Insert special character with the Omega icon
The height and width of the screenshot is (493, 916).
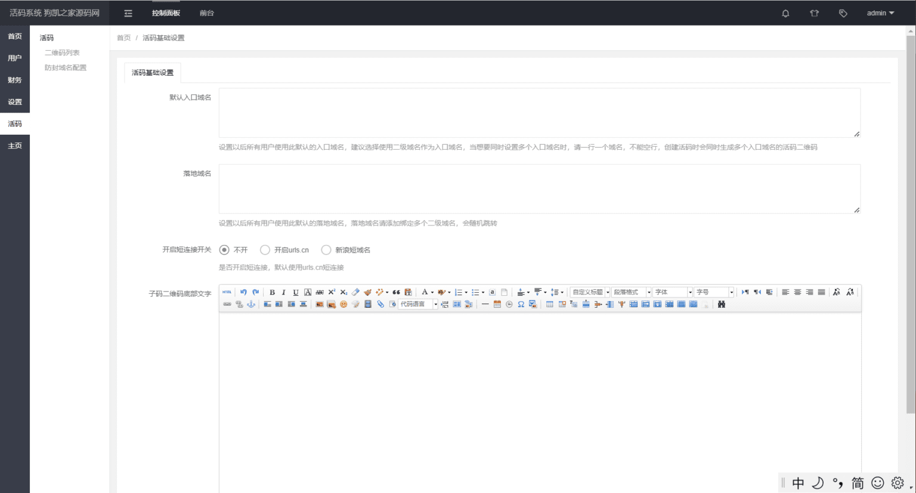(521, 304)
